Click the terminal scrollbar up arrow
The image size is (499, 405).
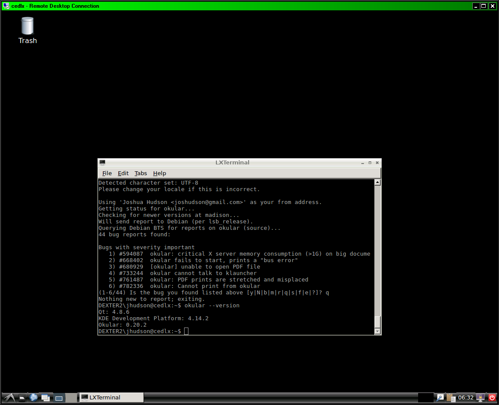(377, 182)
